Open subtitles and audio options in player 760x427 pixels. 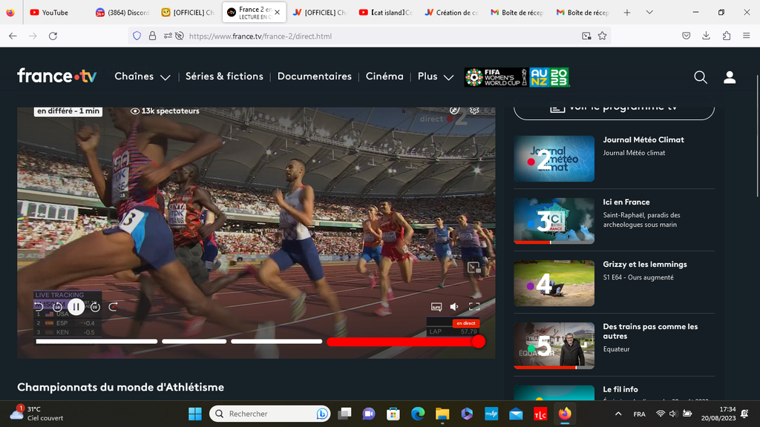pos(436,306)
